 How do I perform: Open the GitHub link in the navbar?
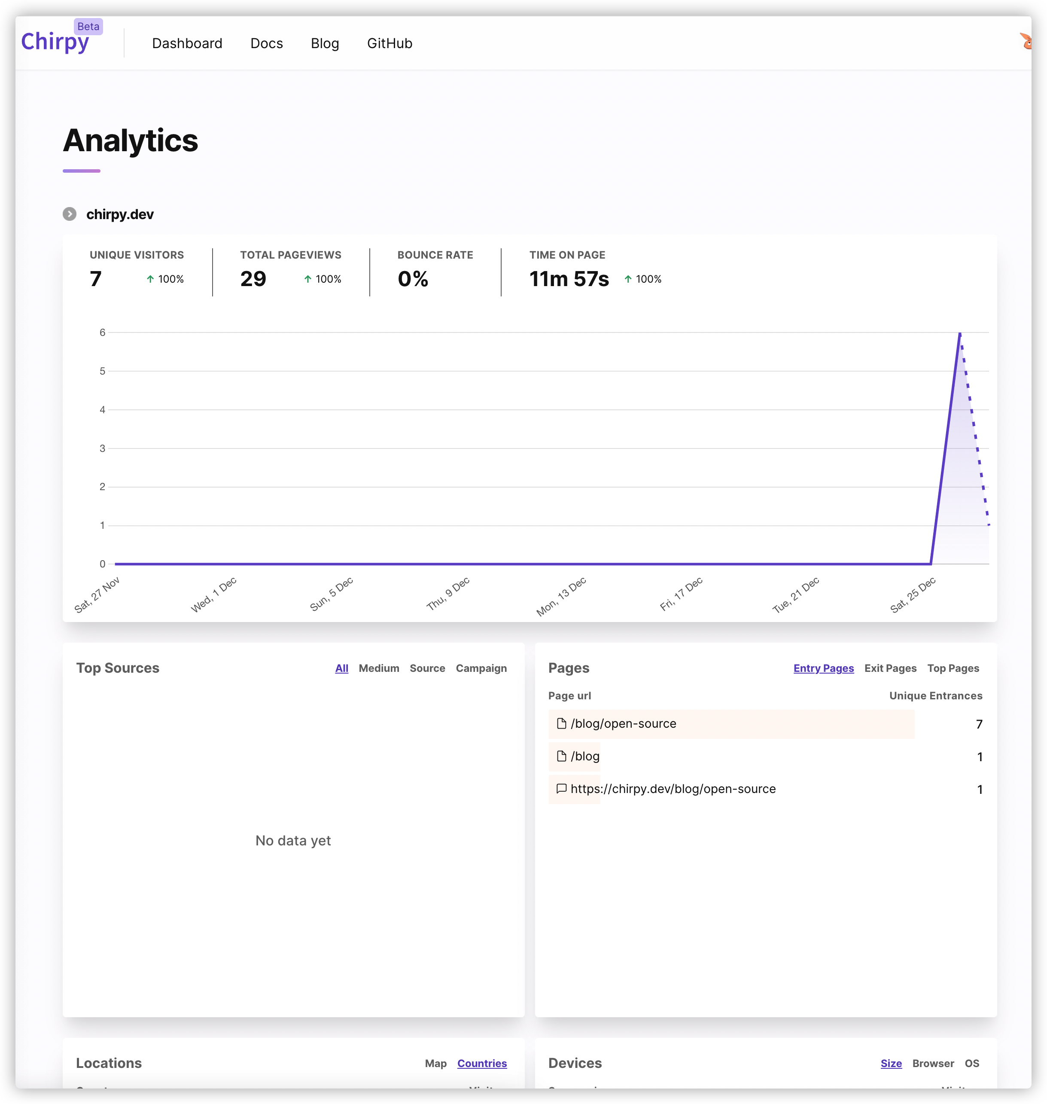(390, 43)
